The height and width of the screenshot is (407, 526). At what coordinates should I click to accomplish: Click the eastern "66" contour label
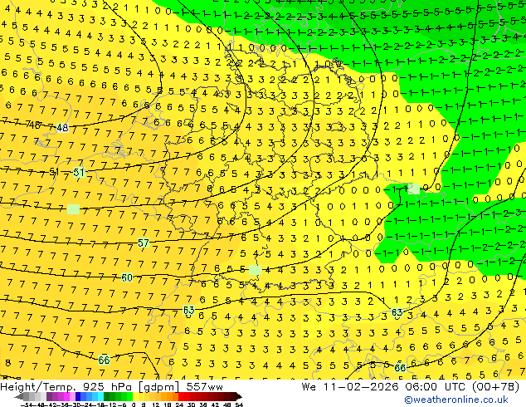400,368
